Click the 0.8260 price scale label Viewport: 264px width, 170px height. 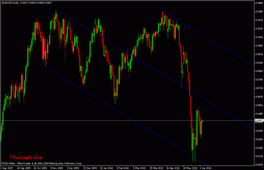click(x=259, y=139)
